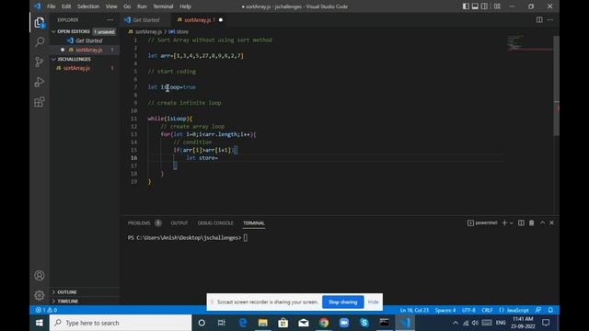Screen dimensions: 589x331
Task: Change encoding via UTF-8 status item
Action: (x=468, y=310)
